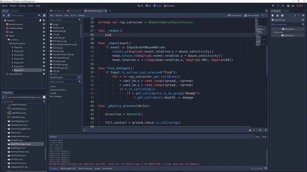The height and width of the screenshot is (172, 307).
Task: Select NewFPS.tscn in the FileSystem list
Action: (17, 140)
